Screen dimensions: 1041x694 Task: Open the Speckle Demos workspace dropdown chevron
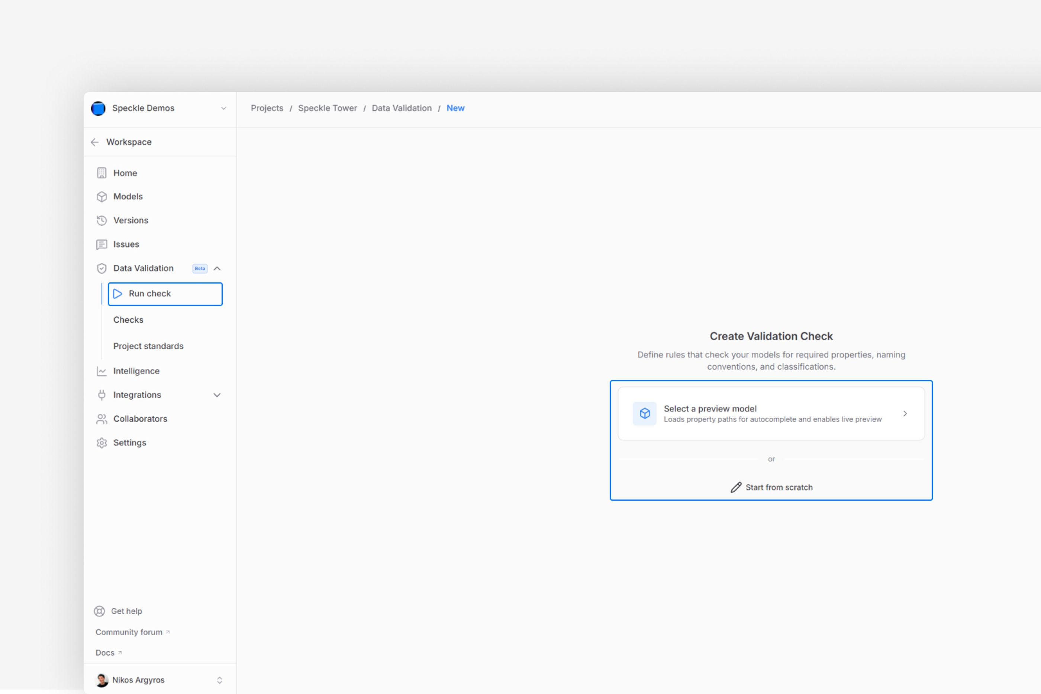pyautogui.click(x=223, y=109)
